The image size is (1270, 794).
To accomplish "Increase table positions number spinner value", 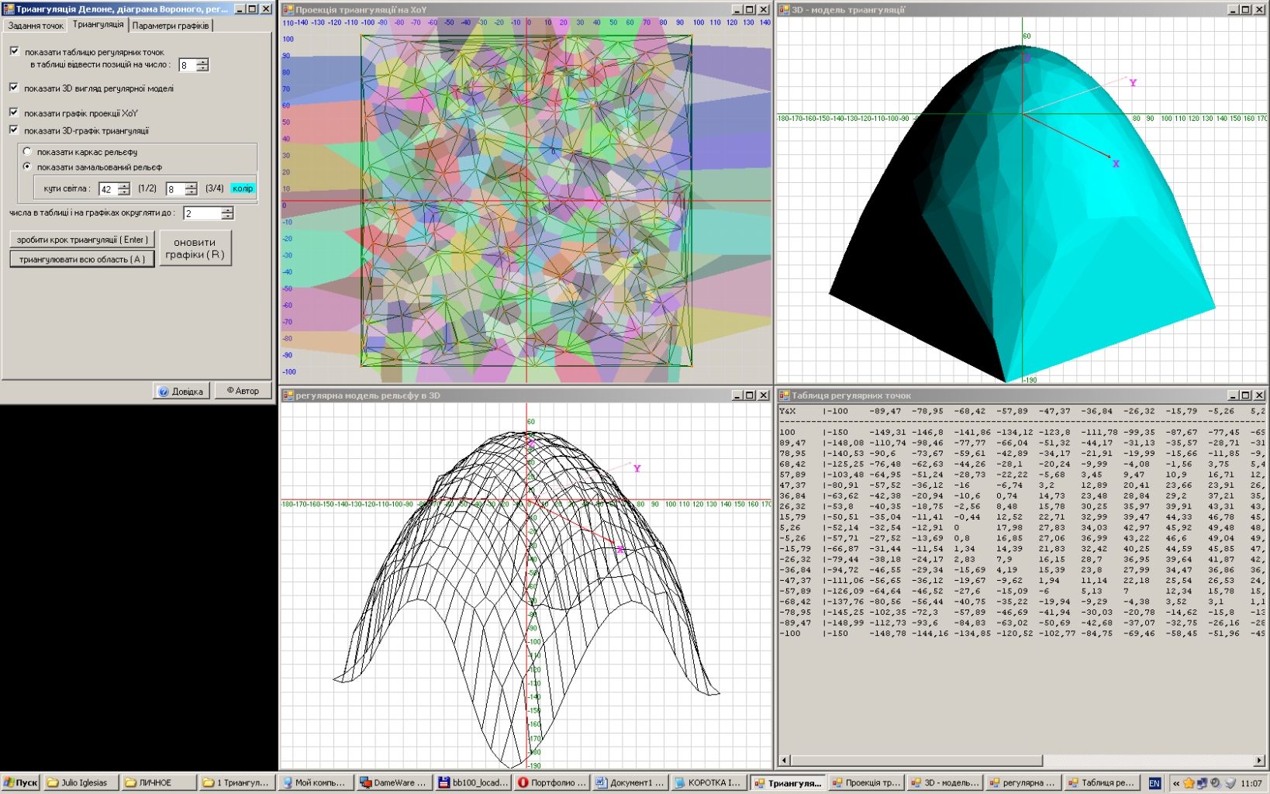I will 202,62.
